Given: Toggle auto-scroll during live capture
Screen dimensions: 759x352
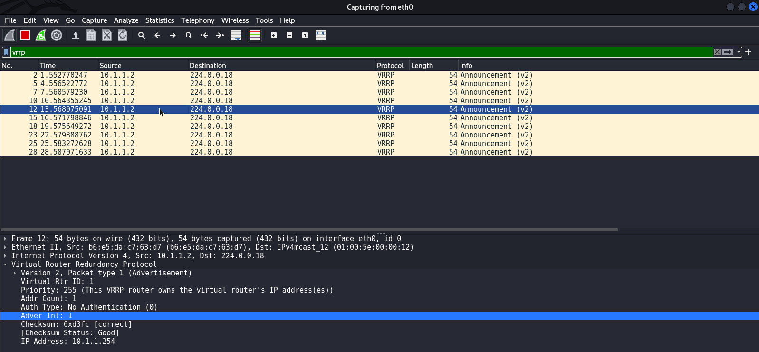Looking at the screenshot, I should click(x=236, y=35).
